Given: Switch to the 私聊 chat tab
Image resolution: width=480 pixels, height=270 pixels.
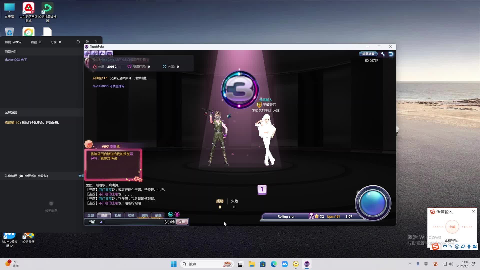Looking at the screenshot, I should pyautogui.click(x=117, y=215).
